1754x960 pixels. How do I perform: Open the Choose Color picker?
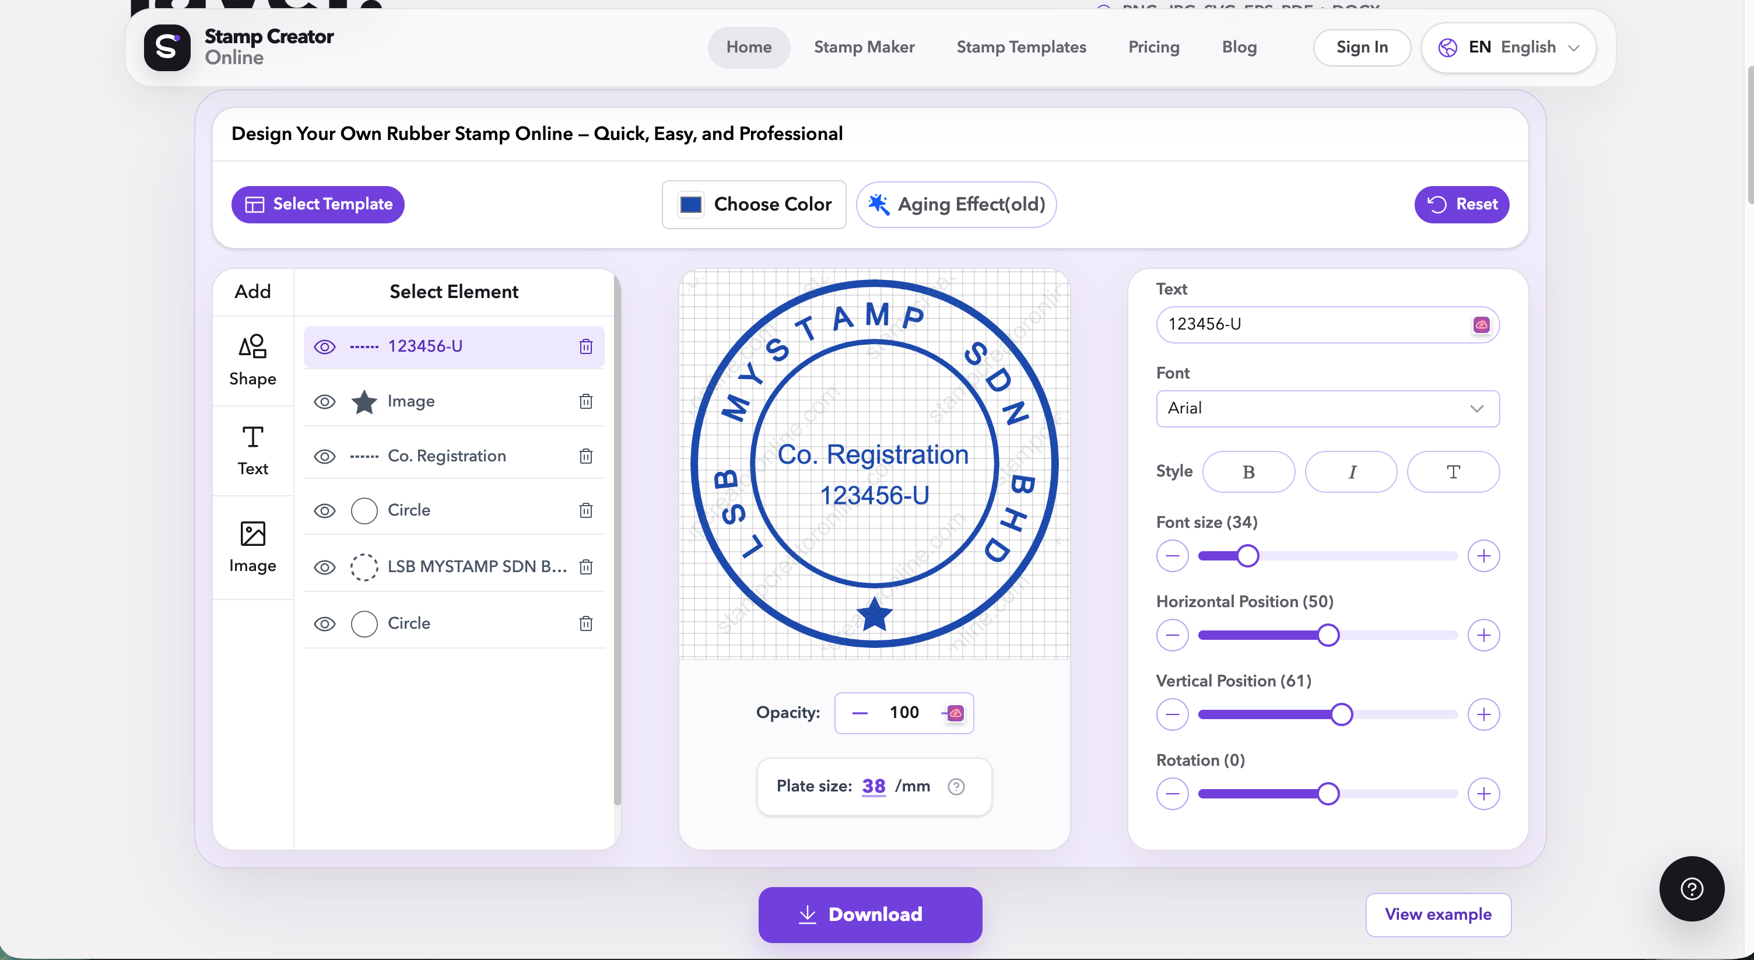(754, 204)
